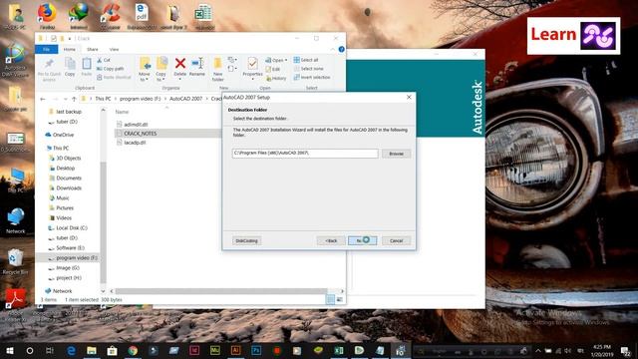Image resolution: width=638 pixels, height=359 pixels.
Task: Click Copy path in ribbon
Action: (111, 69)
